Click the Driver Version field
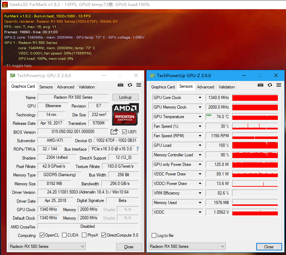 (x=88, y=192)
